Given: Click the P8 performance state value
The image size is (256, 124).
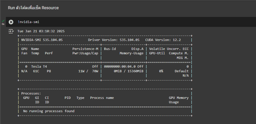Looking at the screenshot, I should click(49, 71).
